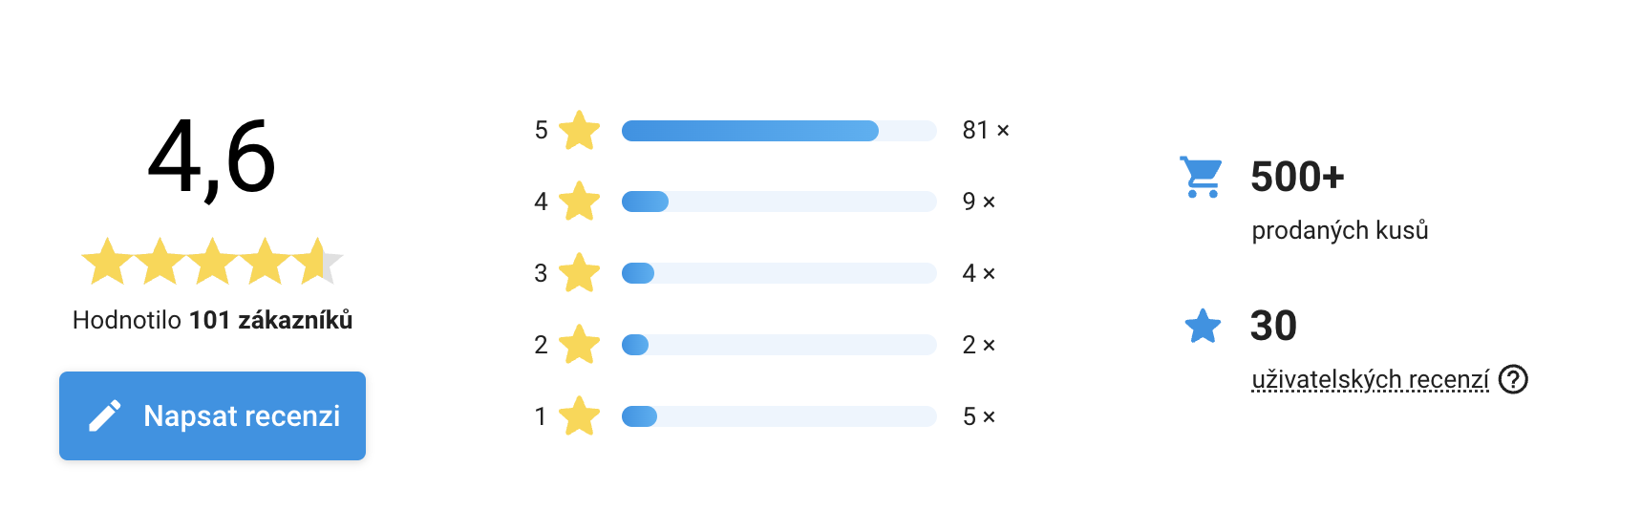Click the 9 × four-star count
This screenshot has width=1641, height=510.
coord(979,202)
